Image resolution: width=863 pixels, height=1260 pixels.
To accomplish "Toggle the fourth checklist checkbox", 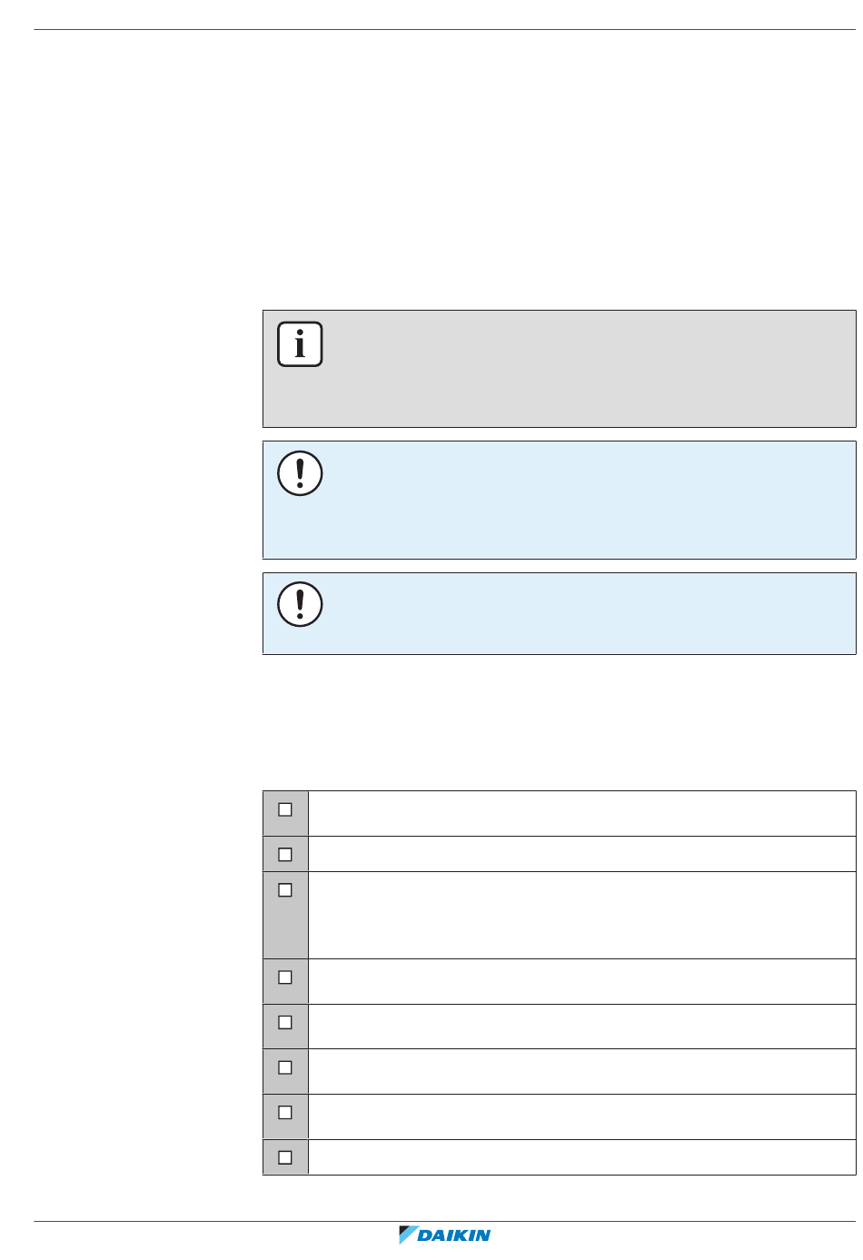I will [x=285, y=977].
